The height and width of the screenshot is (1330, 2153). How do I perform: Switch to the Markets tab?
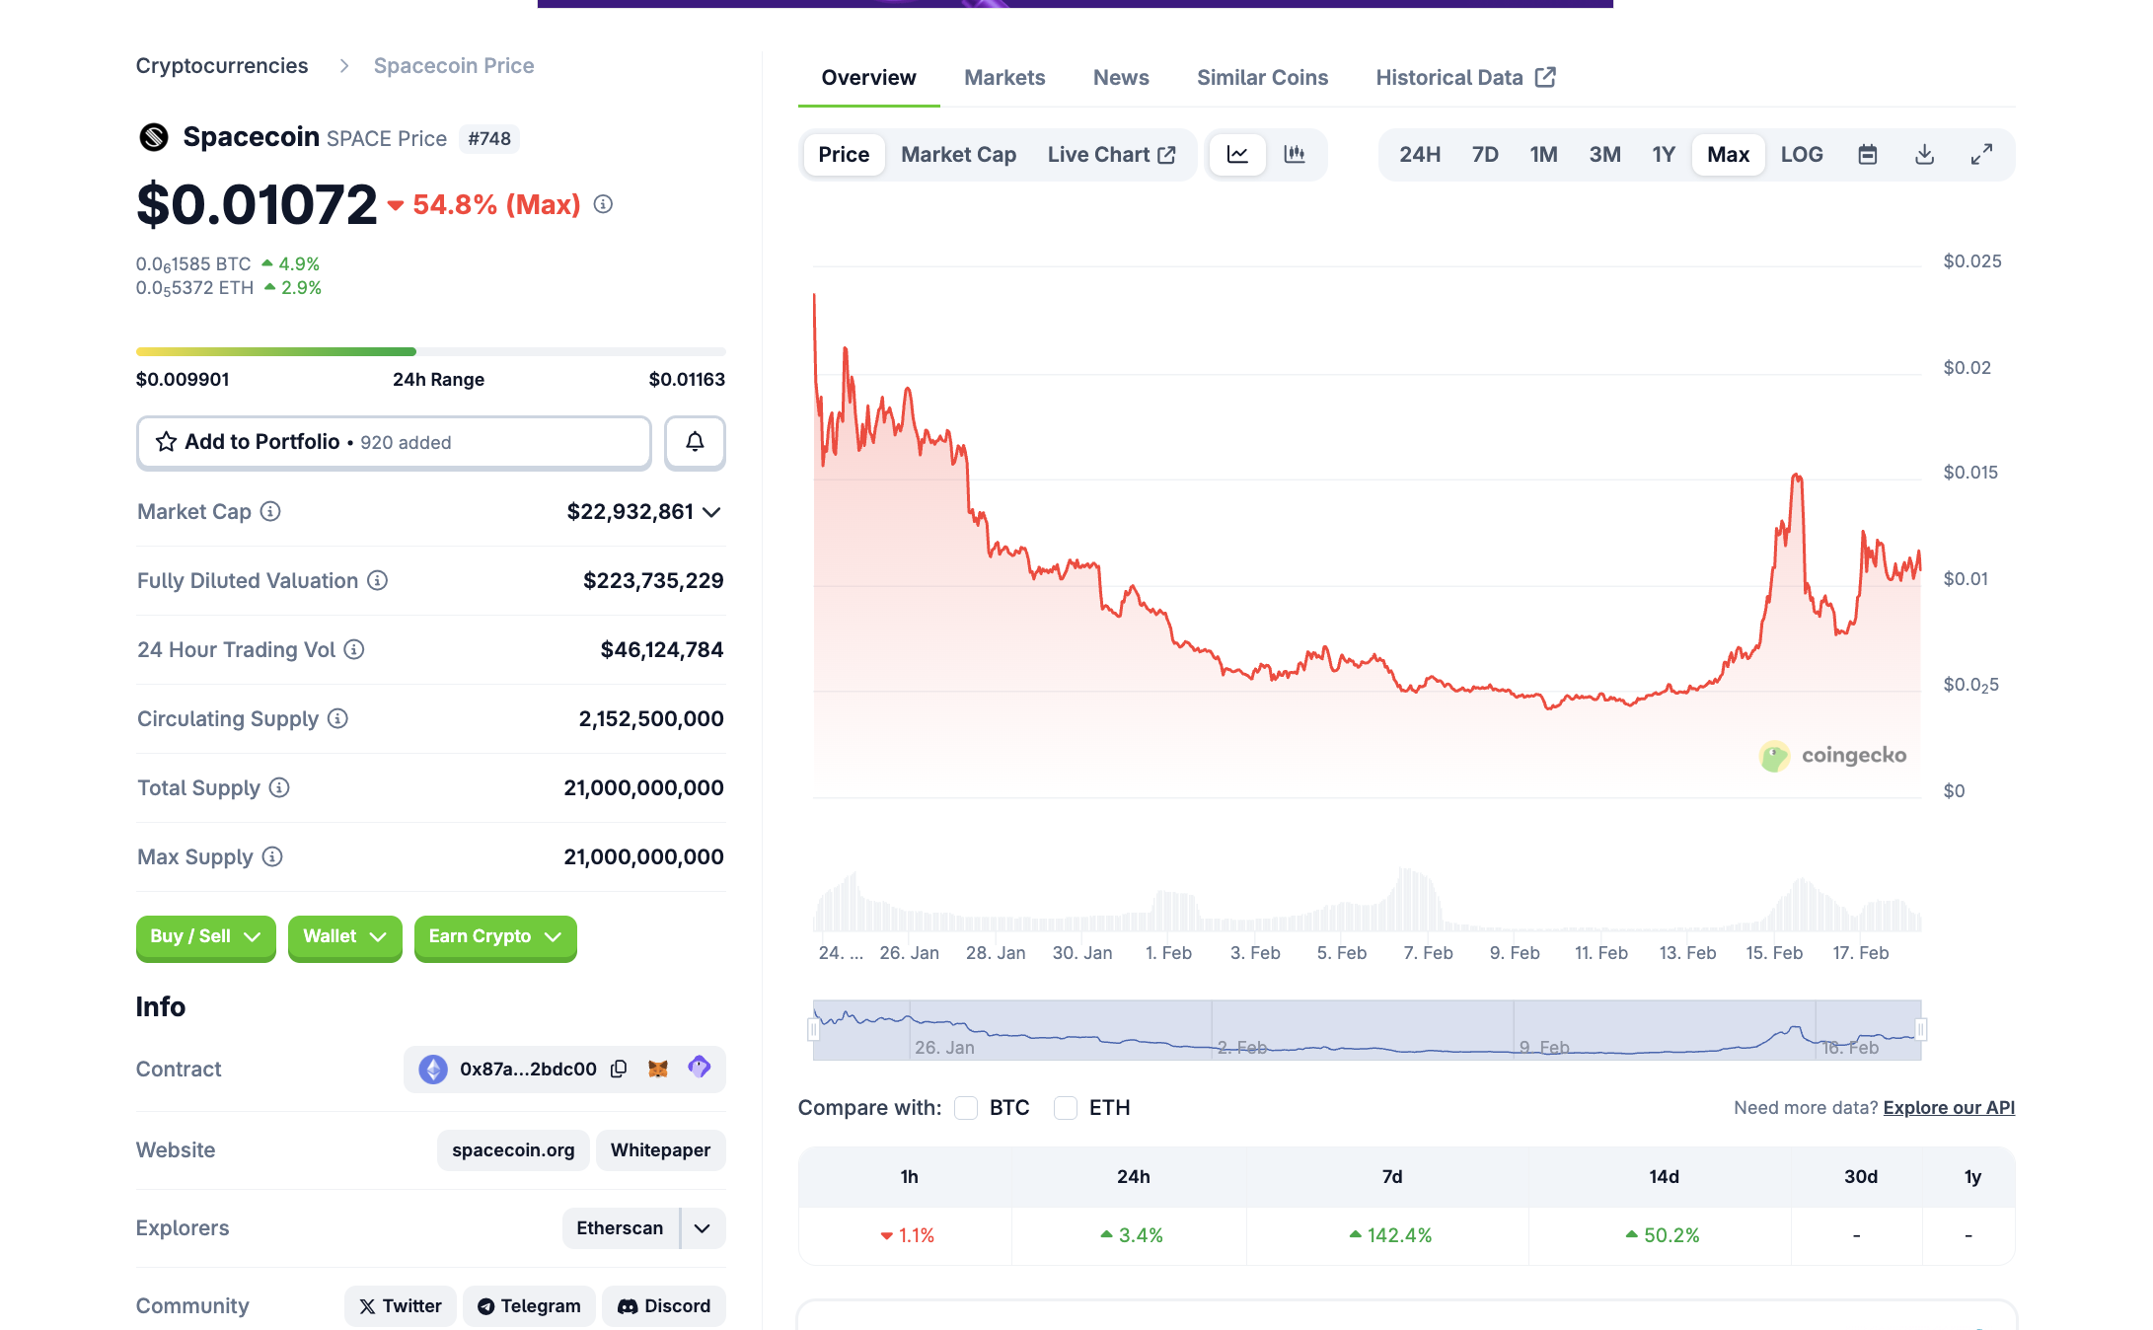pyautogui.click(x=1004, y=77)
